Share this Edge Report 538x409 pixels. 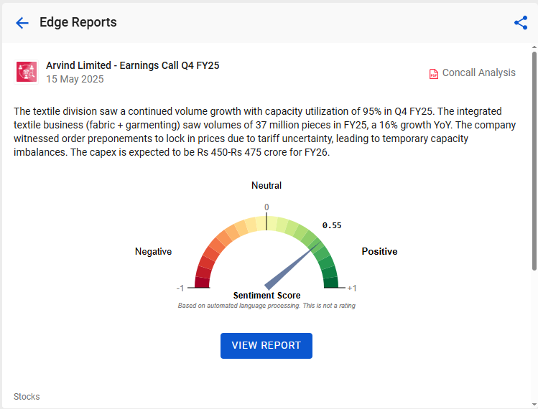(521, 23)
